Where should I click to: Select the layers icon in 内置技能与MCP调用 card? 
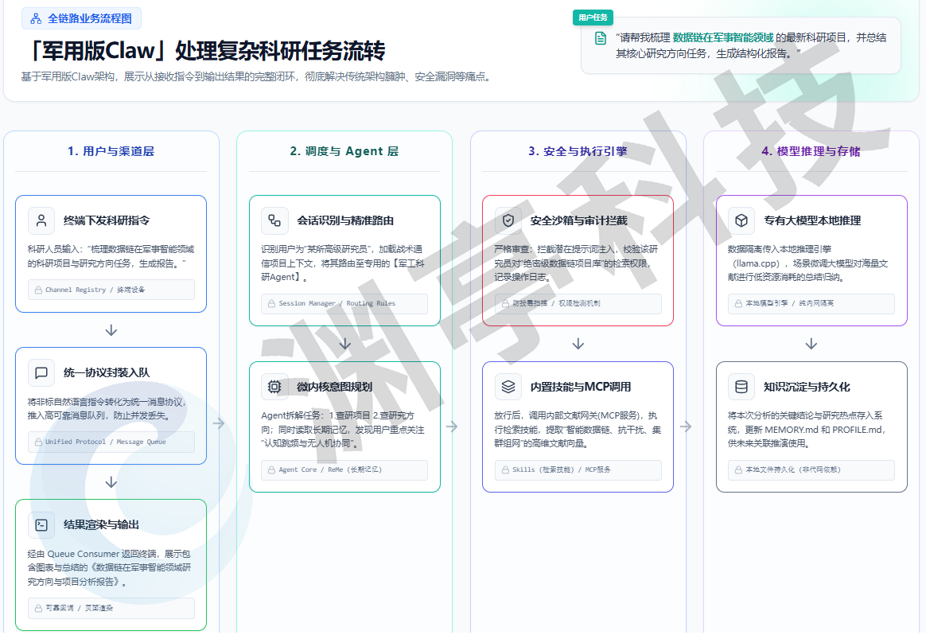point(508,387)
